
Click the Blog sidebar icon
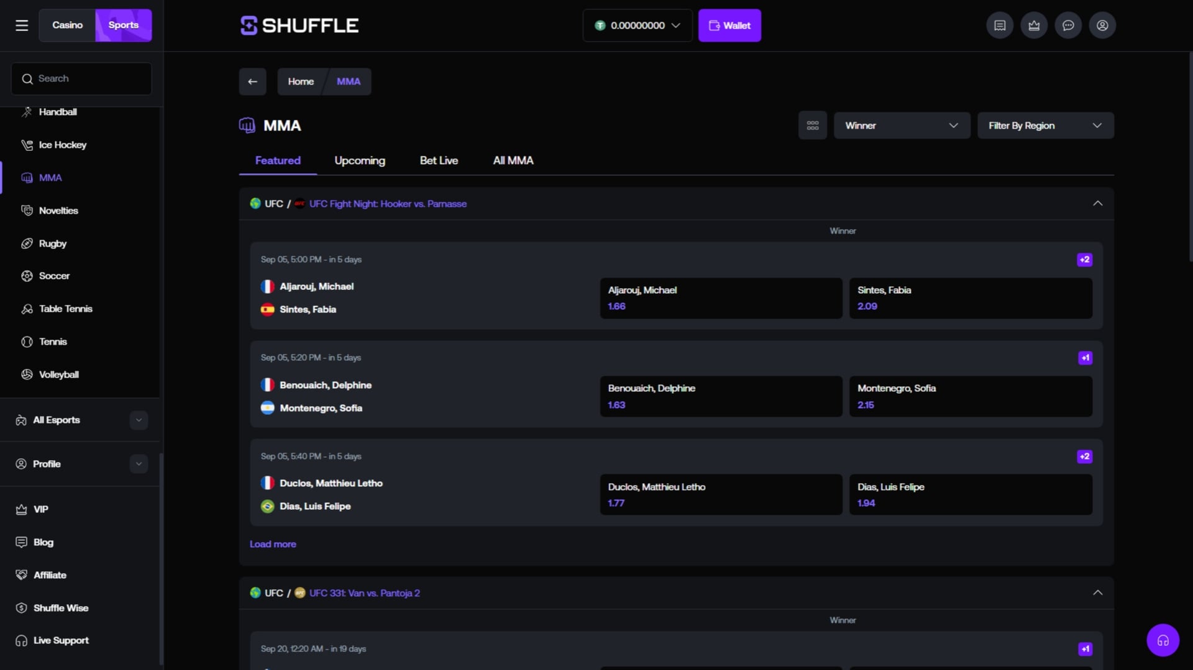click(21, 542)
